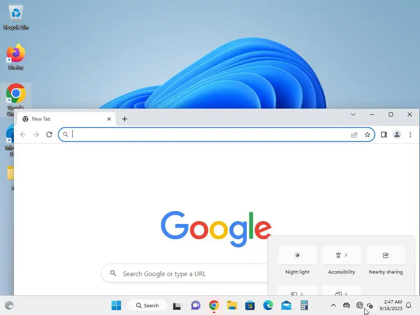The height and width of the screenshot is (315, 420).
Task: Open the tab search dropdown arrow
Action: [x=353, y=115]
